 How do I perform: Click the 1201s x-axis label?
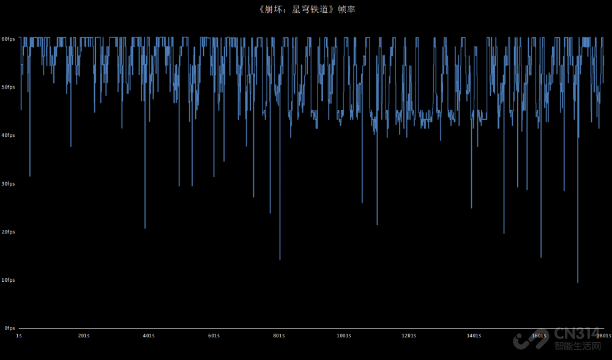(409, 336)
